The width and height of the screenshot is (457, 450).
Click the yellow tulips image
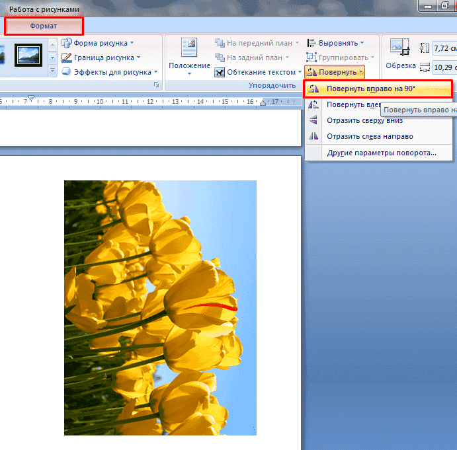pyautogui.click(x=160, y=307)
